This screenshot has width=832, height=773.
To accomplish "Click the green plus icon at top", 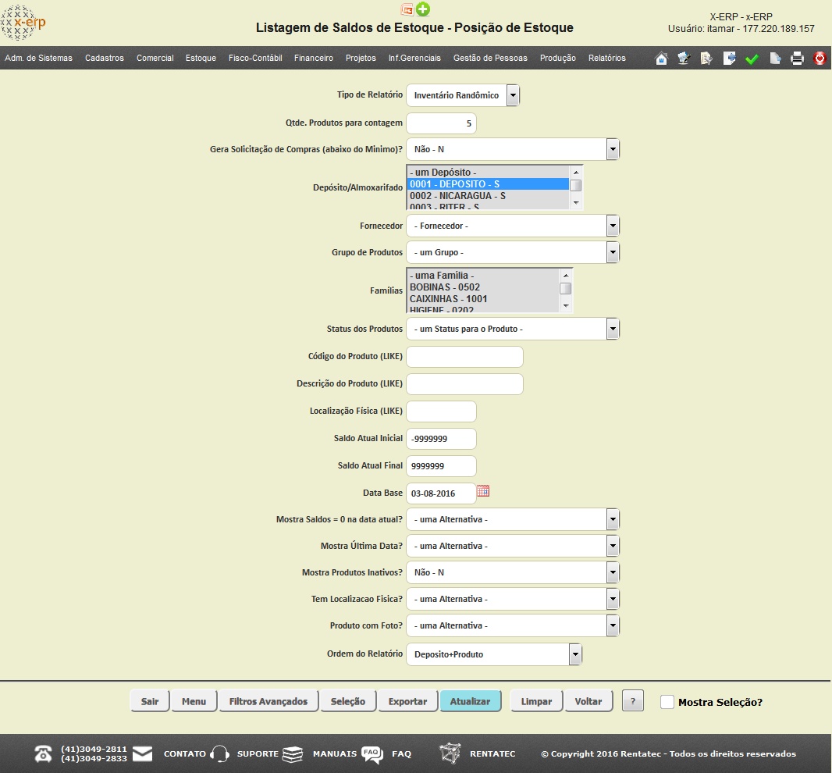I will click(x=423, y=9).
